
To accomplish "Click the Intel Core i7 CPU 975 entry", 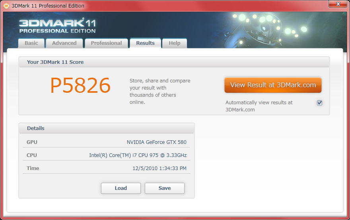I will 138,155.
